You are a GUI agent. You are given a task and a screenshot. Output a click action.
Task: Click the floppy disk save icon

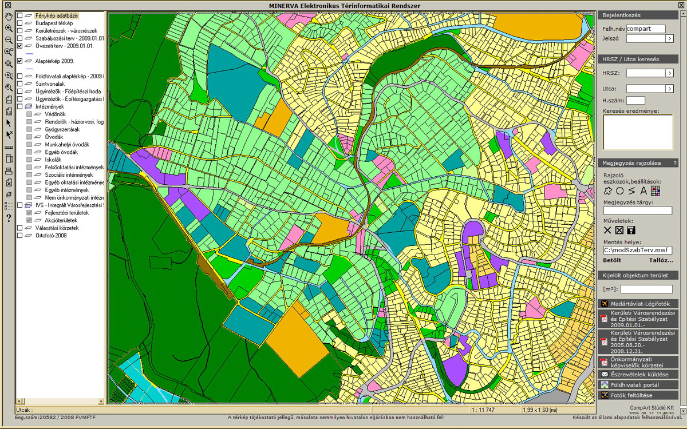(x=631, y=231)
